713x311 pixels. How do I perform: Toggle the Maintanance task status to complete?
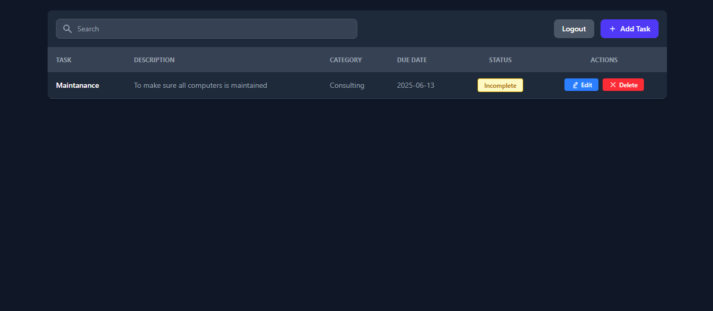point(500,85)
